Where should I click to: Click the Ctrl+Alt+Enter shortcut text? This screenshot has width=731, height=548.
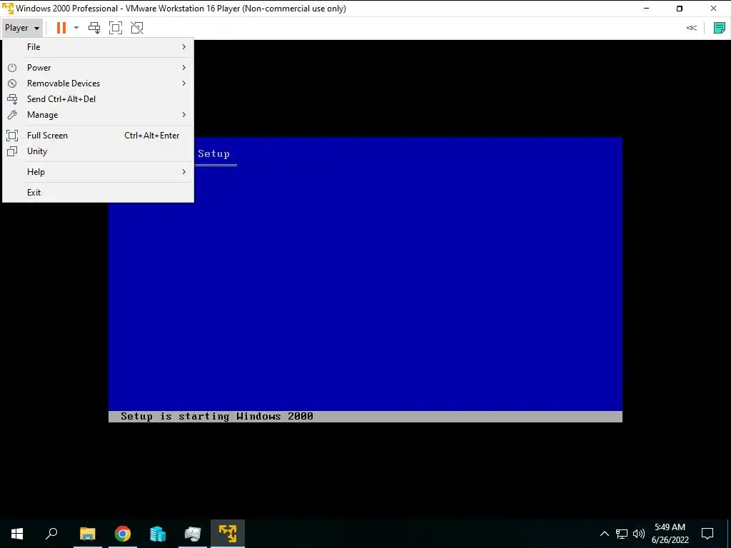pyautogui.click(x=151, y=136)
